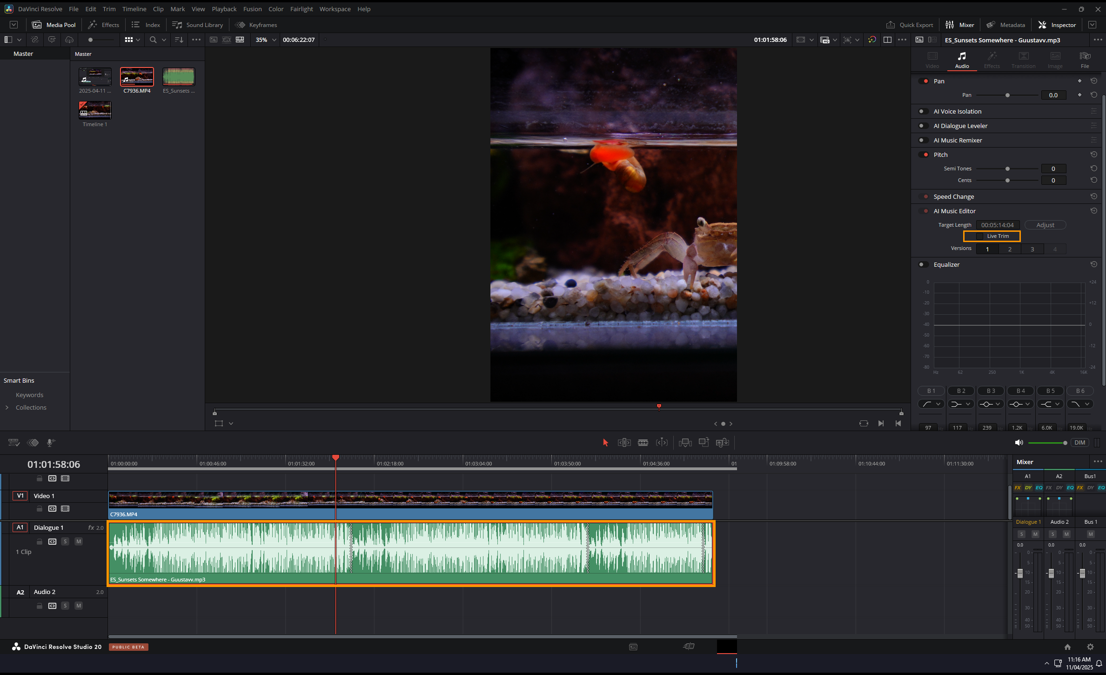
Task: Click the insert clip icon
Action: (685, 443)
